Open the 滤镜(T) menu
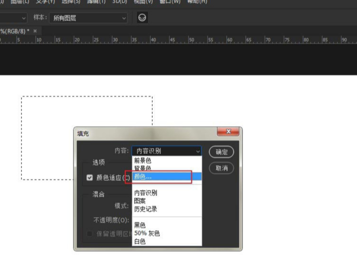The width and height of the screenshot is (357, 267). pos(96,2)
